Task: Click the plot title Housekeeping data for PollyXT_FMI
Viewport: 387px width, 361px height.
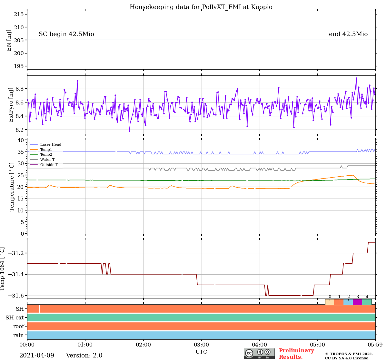Action: pyautogui.click(x=201, y=7)
